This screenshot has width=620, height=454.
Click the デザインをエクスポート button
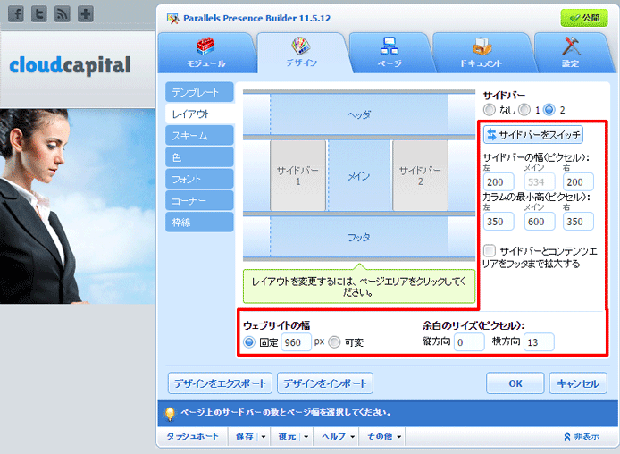[x=219, y=383]
